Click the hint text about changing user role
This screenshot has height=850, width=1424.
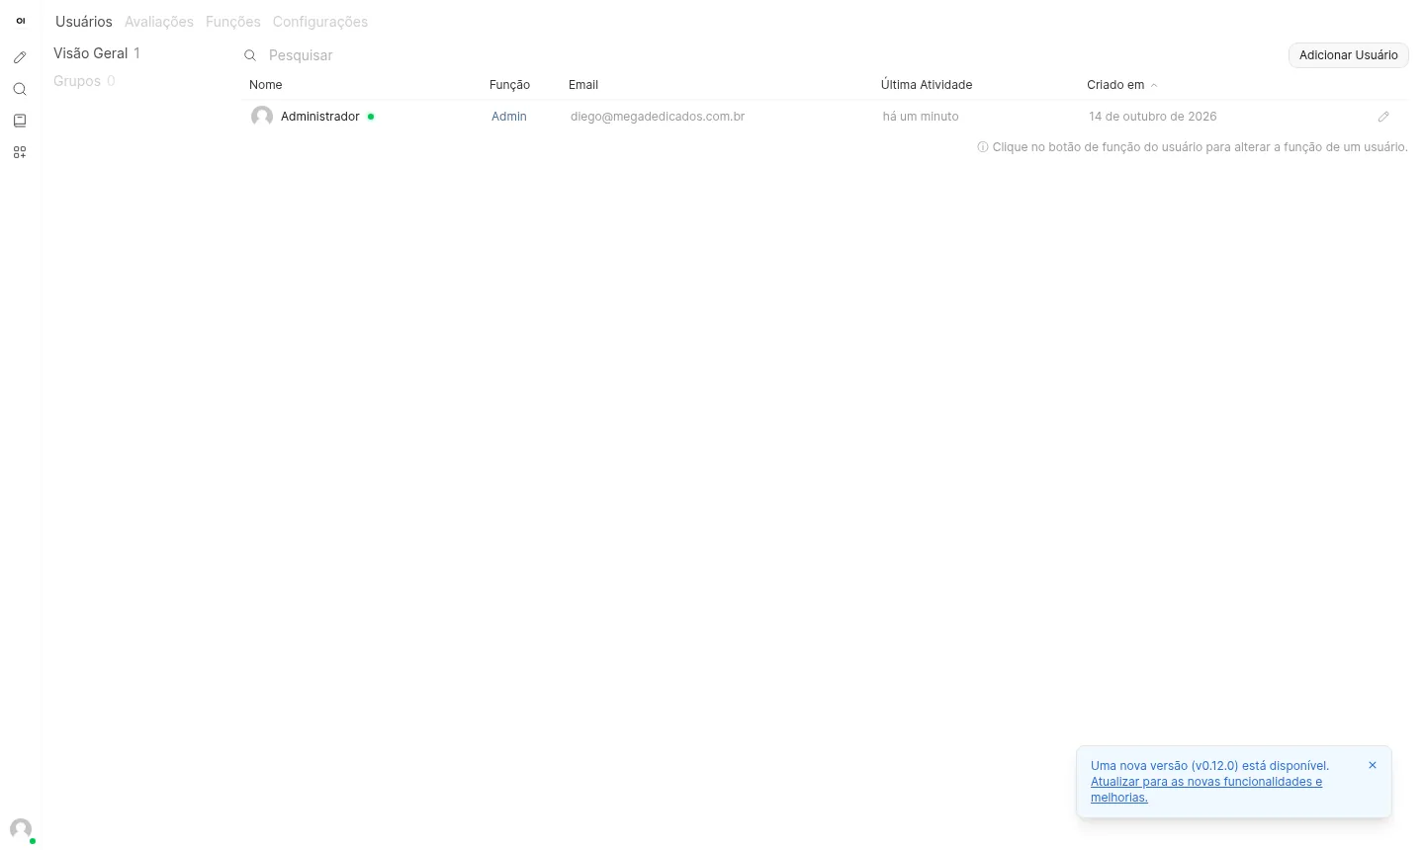click(x=1193, y=147)
